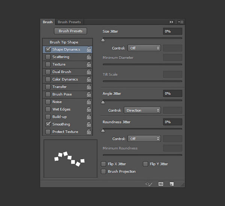Screen dimensions: 225x206
Task: Collapse the panel with double-arrow icon
Action: pyautogui.click(x=171, y=22)
